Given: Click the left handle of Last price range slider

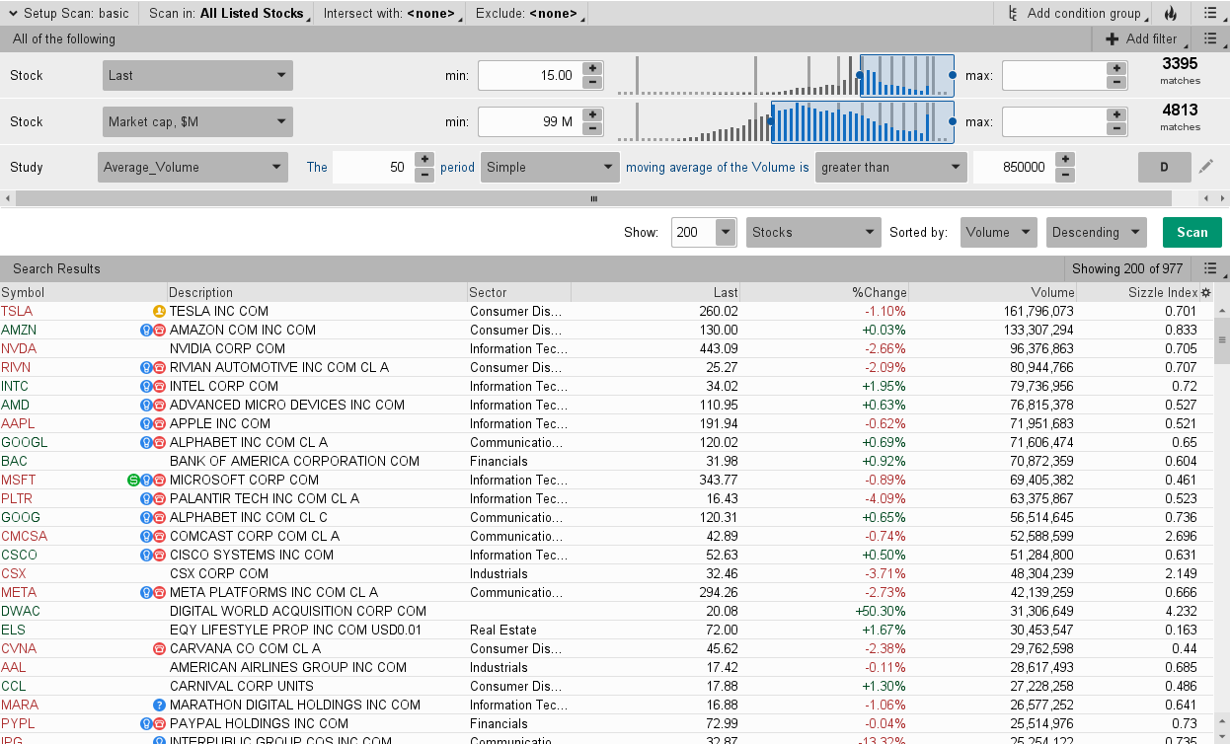Looking at the screenshot, I should point(860,75).
